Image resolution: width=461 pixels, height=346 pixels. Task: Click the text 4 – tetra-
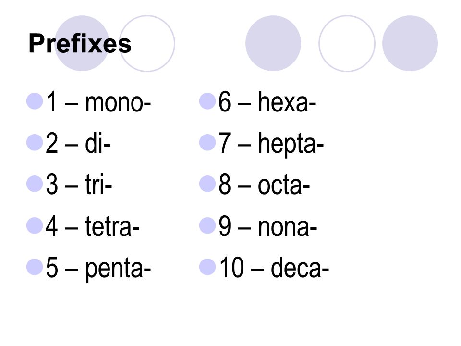pyautogui.click(x=92, y=226)
